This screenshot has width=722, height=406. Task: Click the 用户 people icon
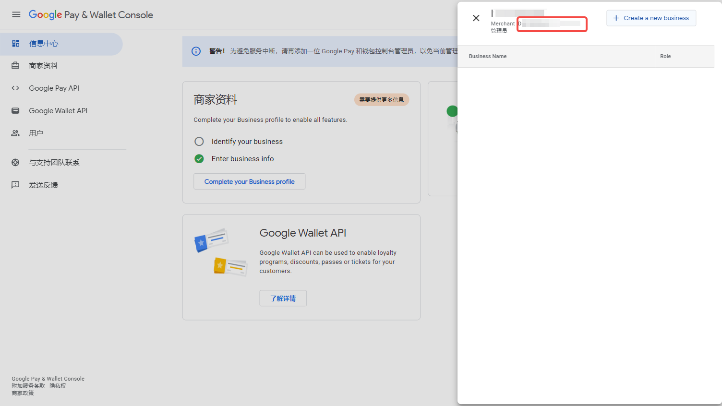pyautogui.click(x=16, y=133)
